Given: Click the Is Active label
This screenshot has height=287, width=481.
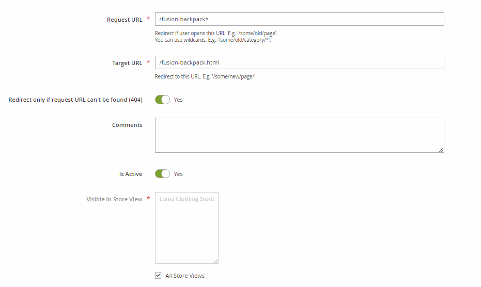Looking at the screenshot, I should pos(131,174).
